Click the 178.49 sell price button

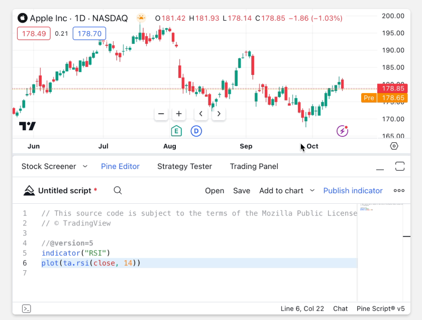[x=34, y=34]
